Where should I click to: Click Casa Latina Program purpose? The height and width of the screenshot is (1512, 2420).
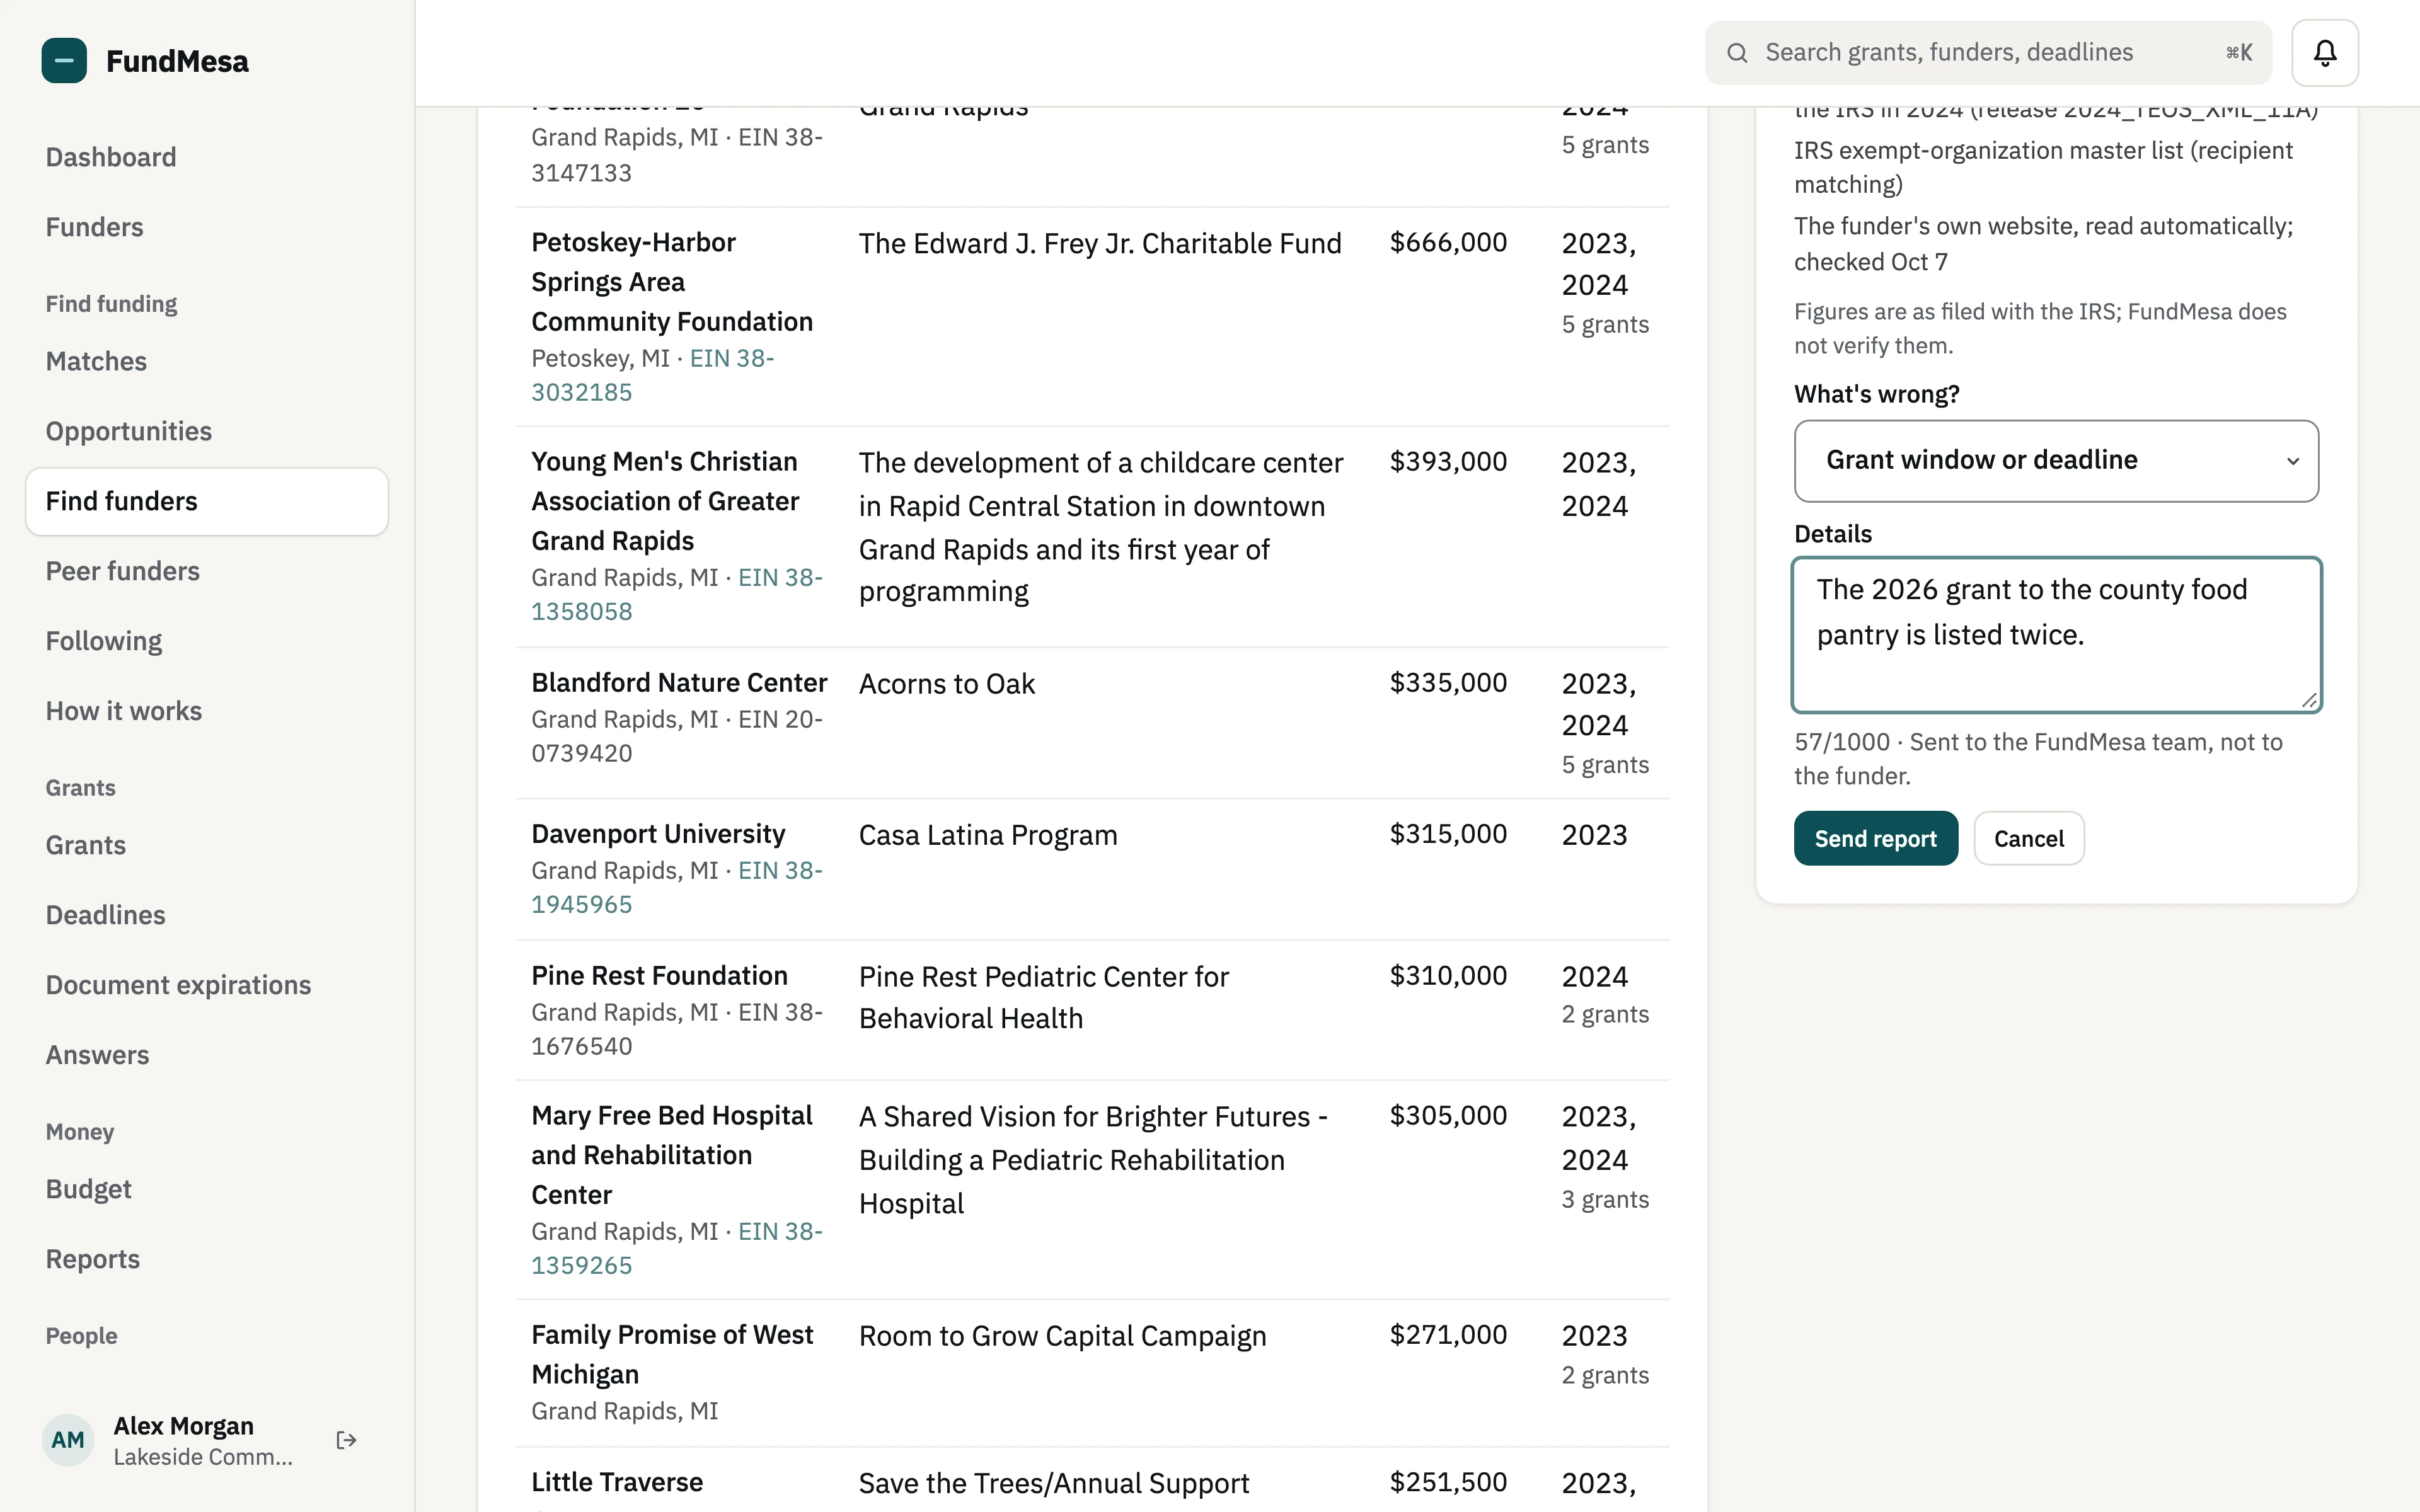pyautogui.click(x=988, y=835)
